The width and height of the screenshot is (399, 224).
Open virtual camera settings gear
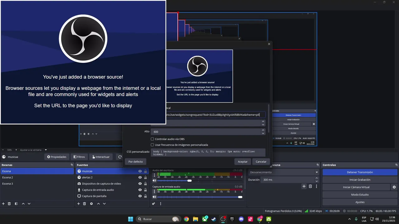pos(394,187)
